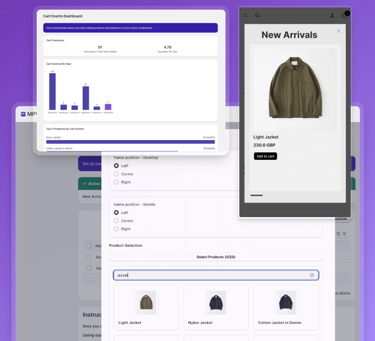
Task: Select Right for desktop name position
Action: (116, 182)
